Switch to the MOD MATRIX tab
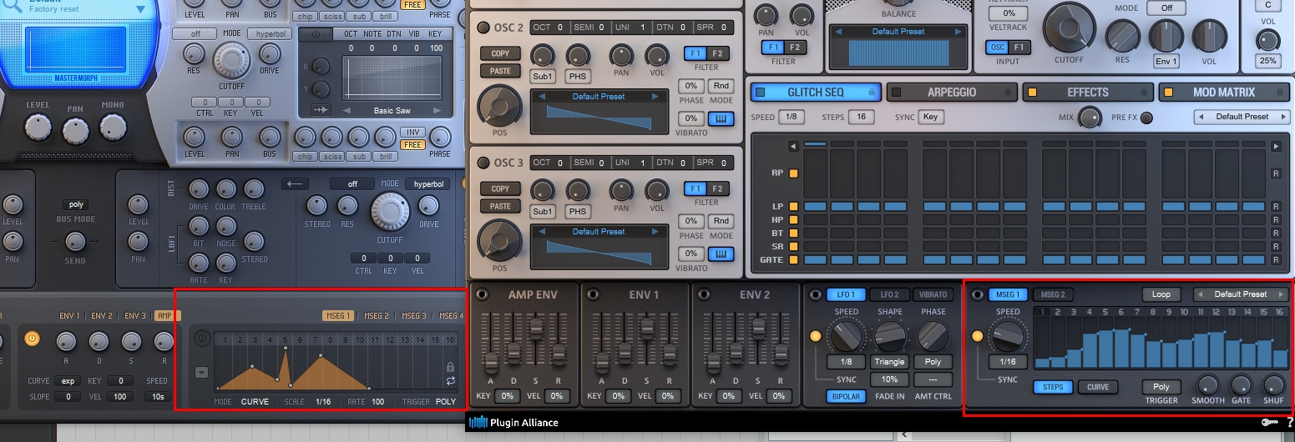The image size is (1295, 442). coord(1224,93)
